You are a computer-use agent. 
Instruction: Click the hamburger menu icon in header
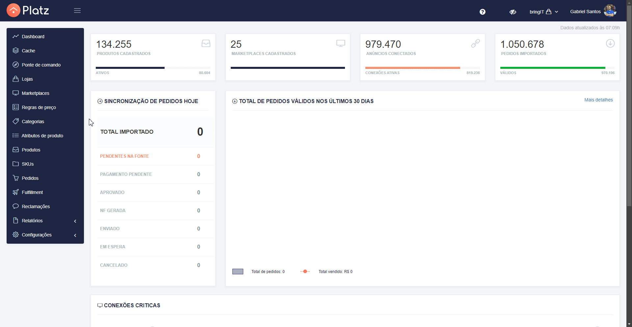(x=77, y=11)
